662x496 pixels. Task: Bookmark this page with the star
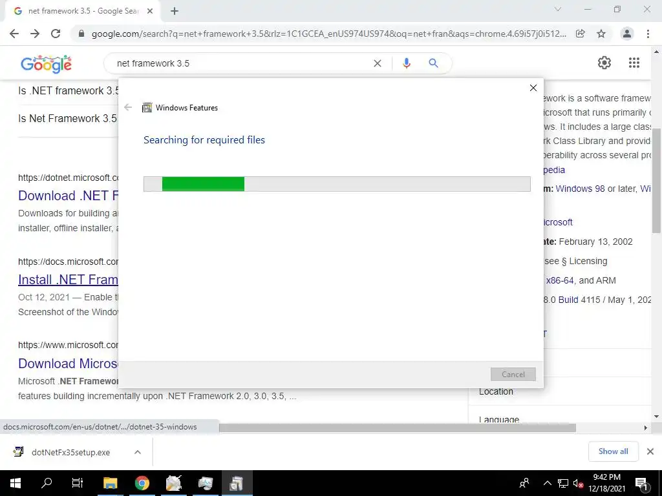pos(601,34)
